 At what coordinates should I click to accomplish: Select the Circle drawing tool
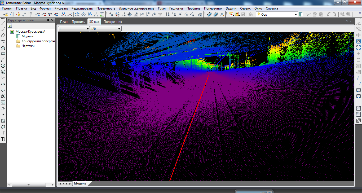click(3, 66)
